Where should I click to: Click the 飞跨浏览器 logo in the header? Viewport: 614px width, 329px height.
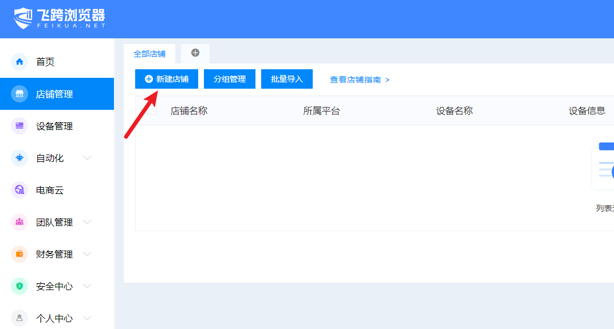pyautogui.click(x=60, y=18)
